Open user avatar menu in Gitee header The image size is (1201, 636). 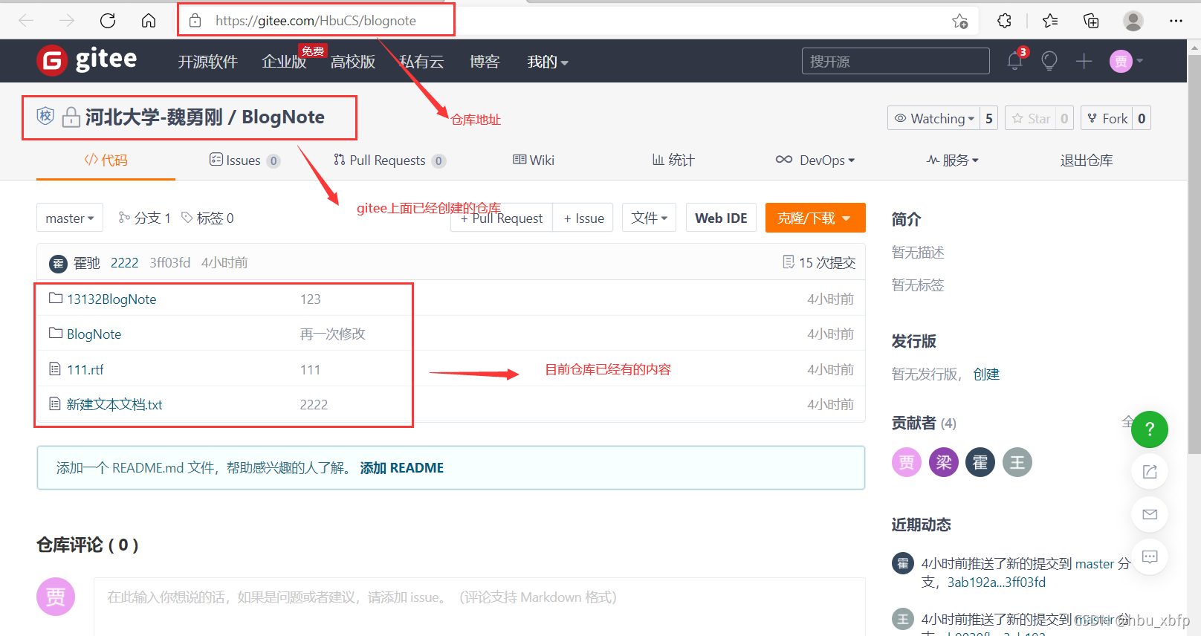click(1126, 61)
